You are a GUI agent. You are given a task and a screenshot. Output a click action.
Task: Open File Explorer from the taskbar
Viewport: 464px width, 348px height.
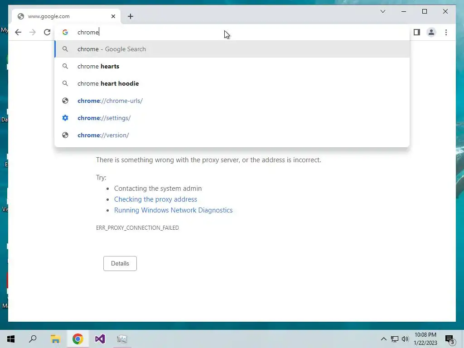click(x=55, y=339)
